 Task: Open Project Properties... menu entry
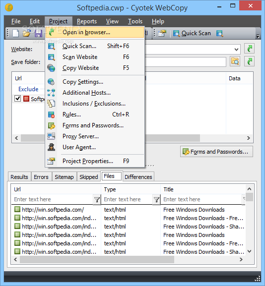95,161
